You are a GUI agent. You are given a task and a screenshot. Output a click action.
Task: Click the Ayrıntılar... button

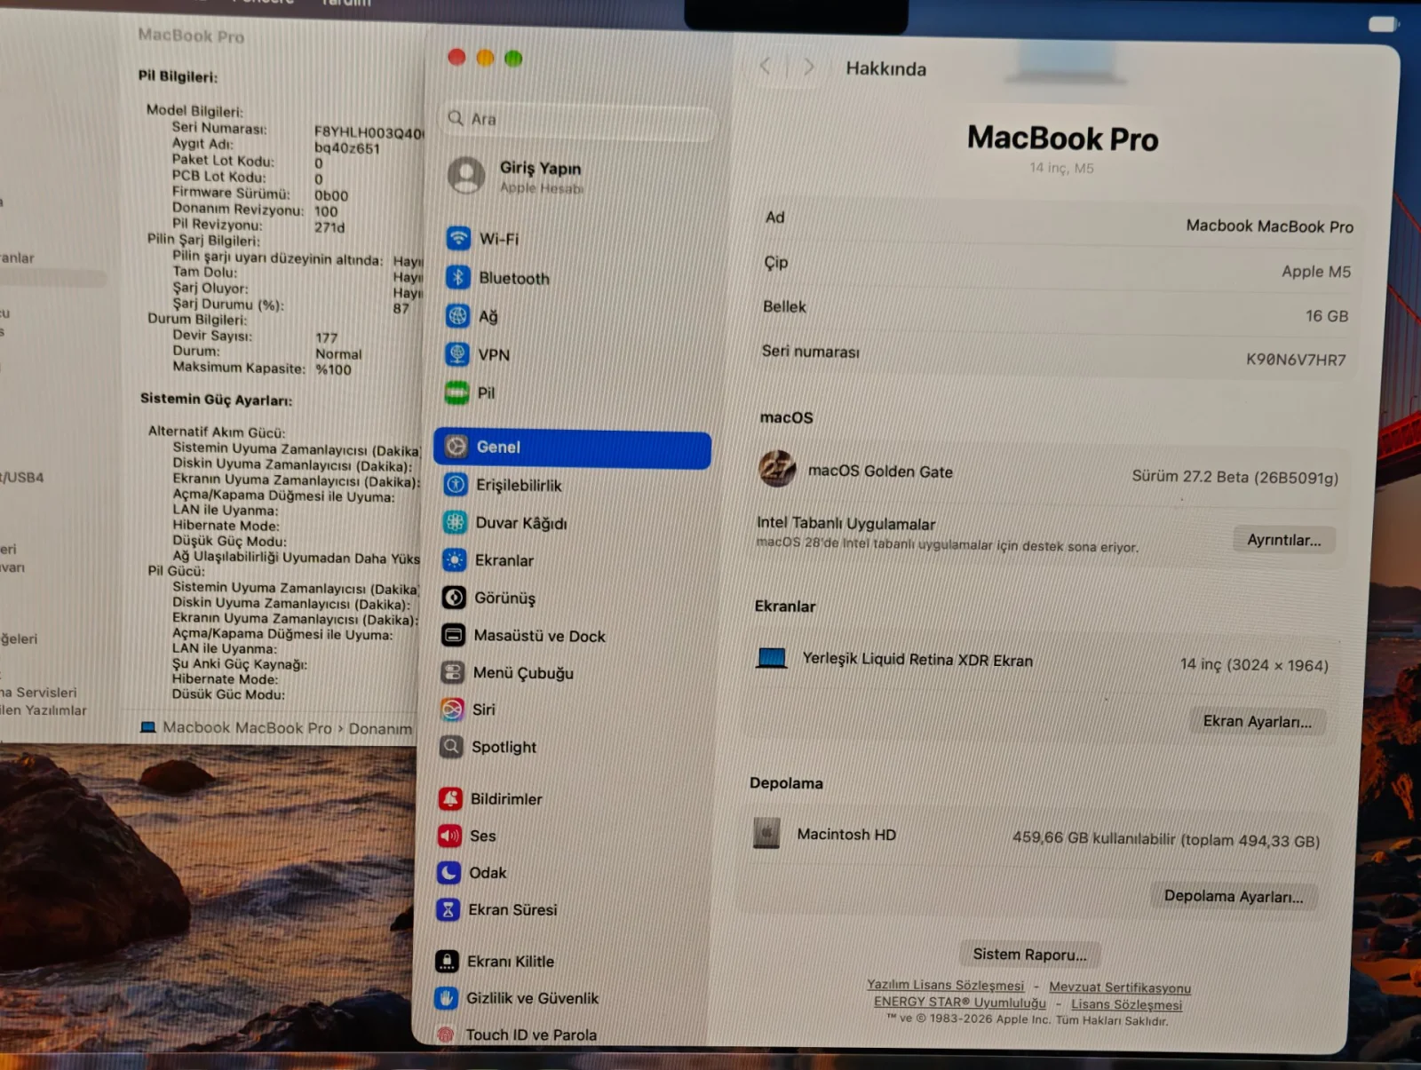coord(1284,540)
